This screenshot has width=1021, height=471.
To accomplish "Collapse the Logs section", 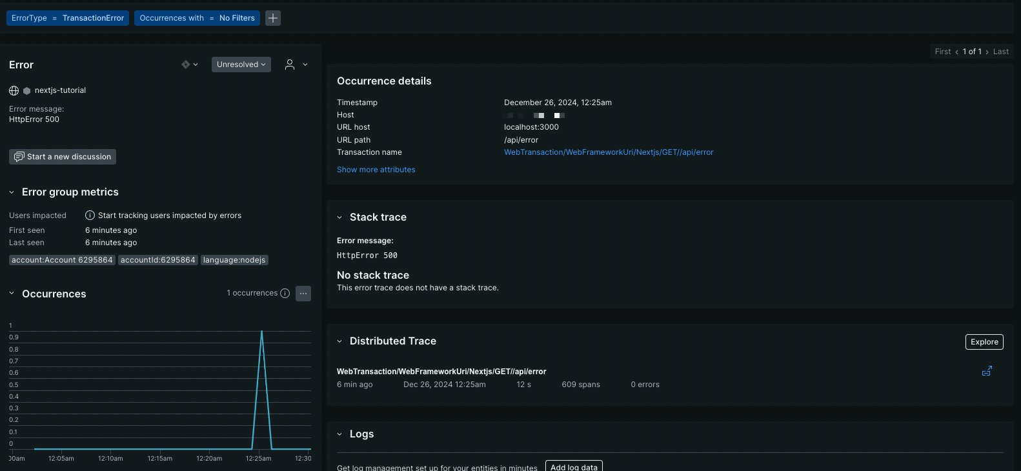I will 339,434.
